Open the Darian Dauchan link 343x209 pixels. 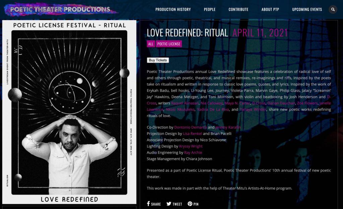pos(281,103)
